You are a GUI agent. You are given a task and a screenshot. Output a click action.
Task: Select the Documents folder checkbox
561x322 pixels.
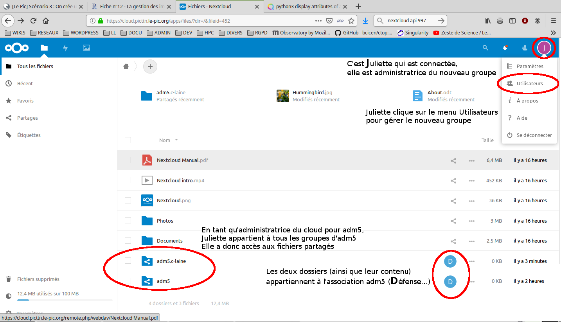point(128,241)
